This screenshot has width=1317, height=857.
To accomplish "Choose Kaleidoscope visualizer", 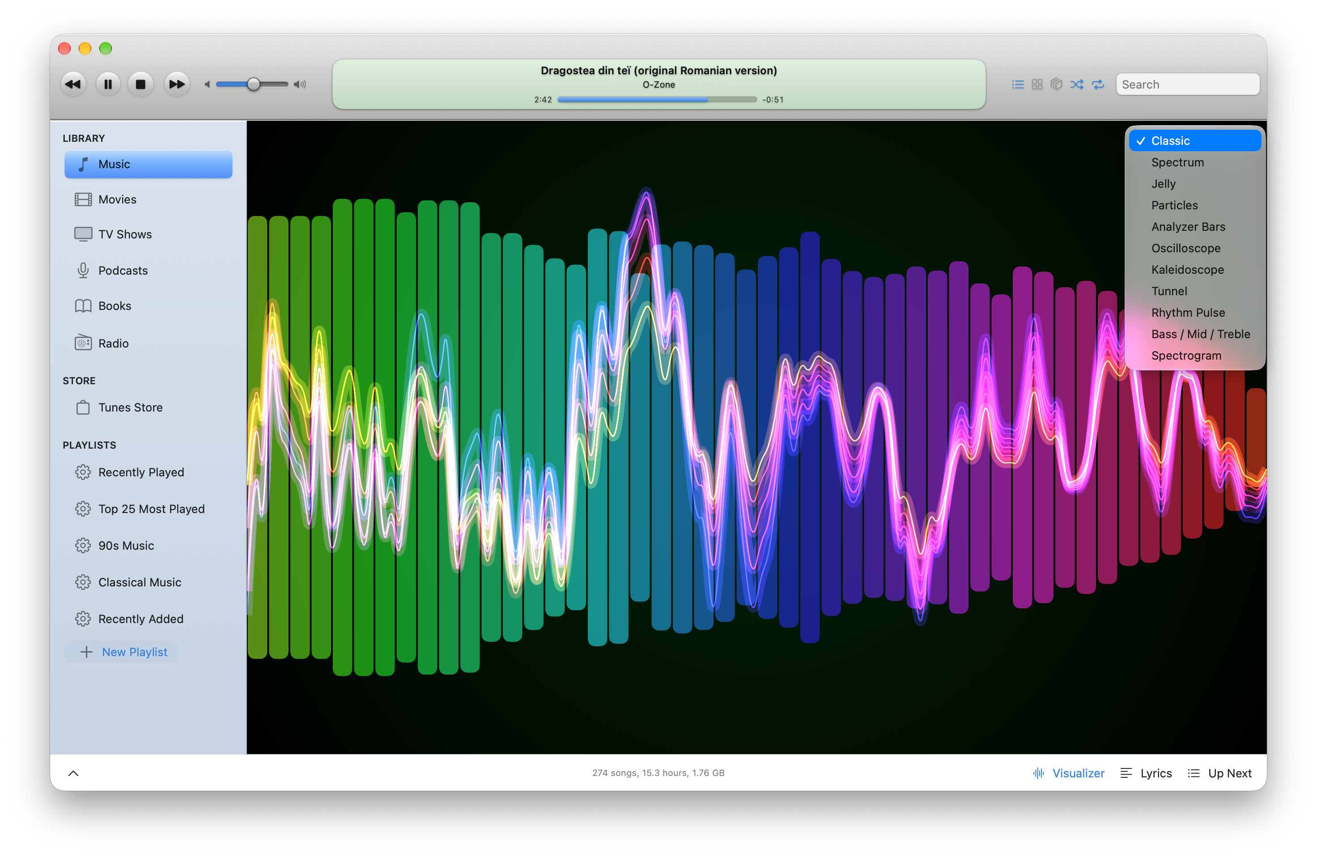I will point(1195,269).
